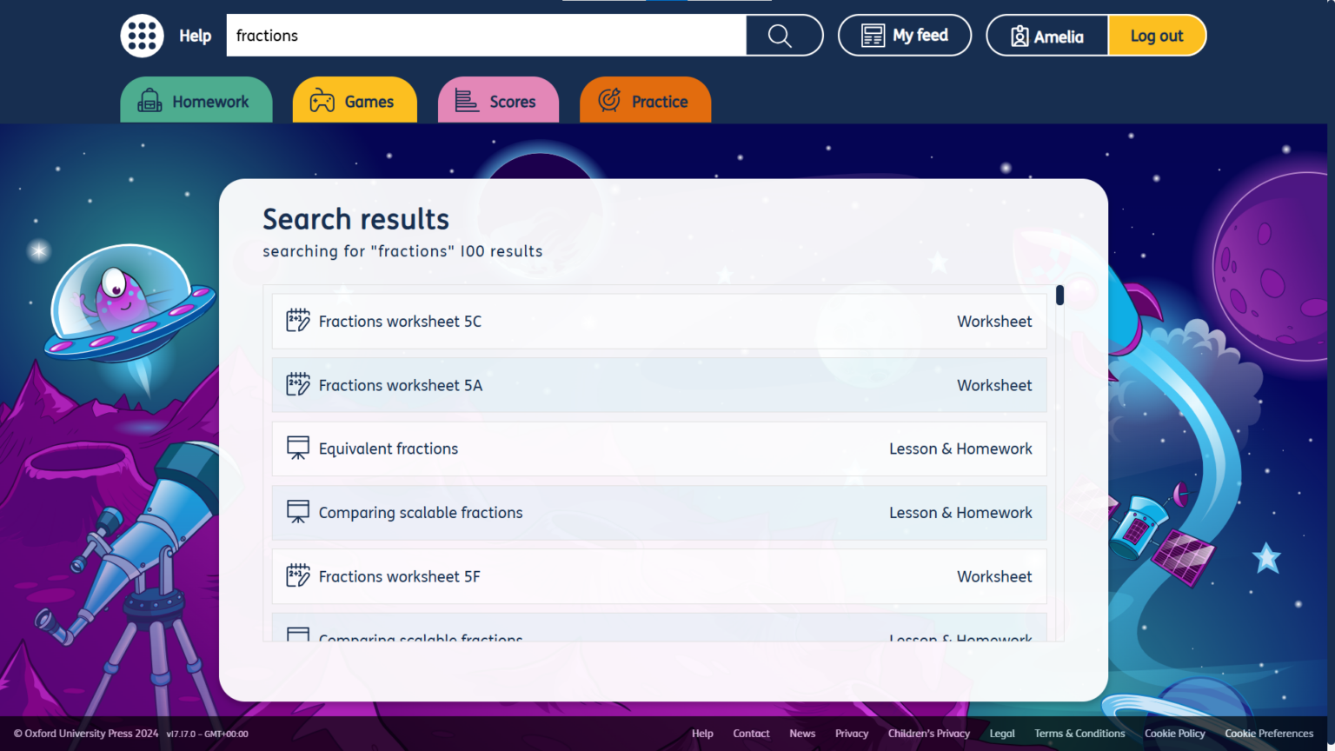The width and height of the screenshot is (1335, 751).
Task: Click the target Practice icon
Action: [x=610, y=101]
